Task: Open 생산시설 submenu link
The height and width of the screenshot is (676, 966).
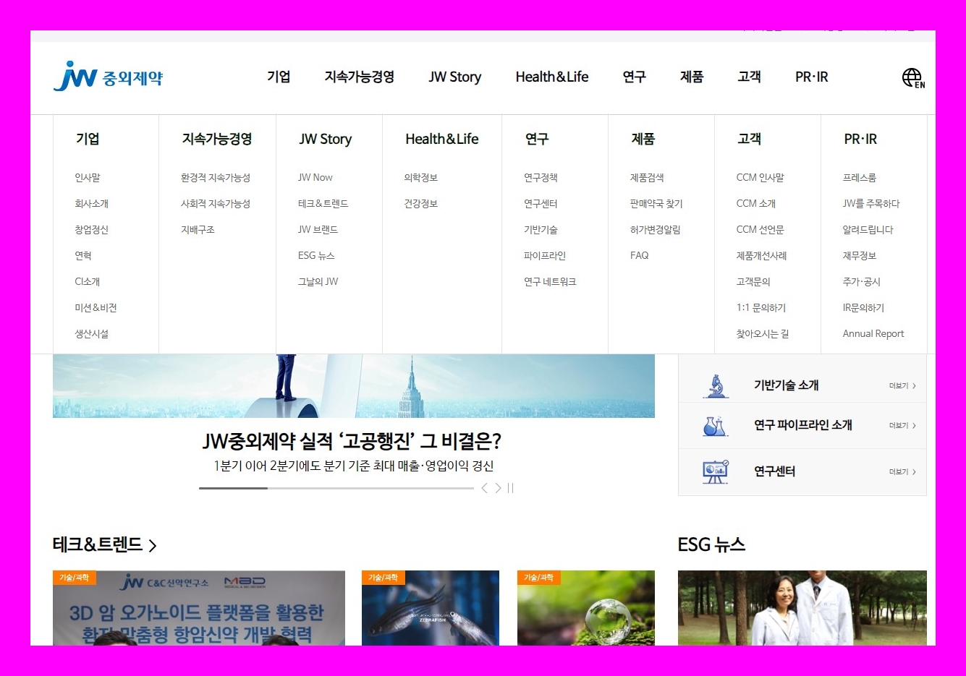Action: (x=91, y=334)
